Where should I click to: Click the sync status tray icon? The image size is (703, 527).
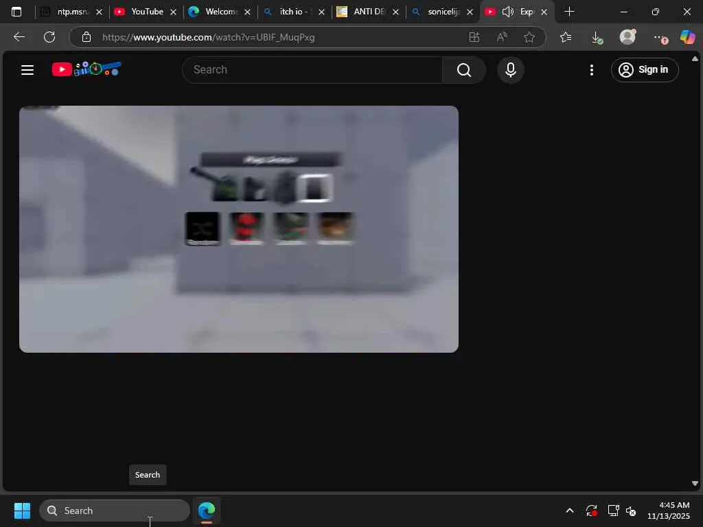(x=591, y=511)
